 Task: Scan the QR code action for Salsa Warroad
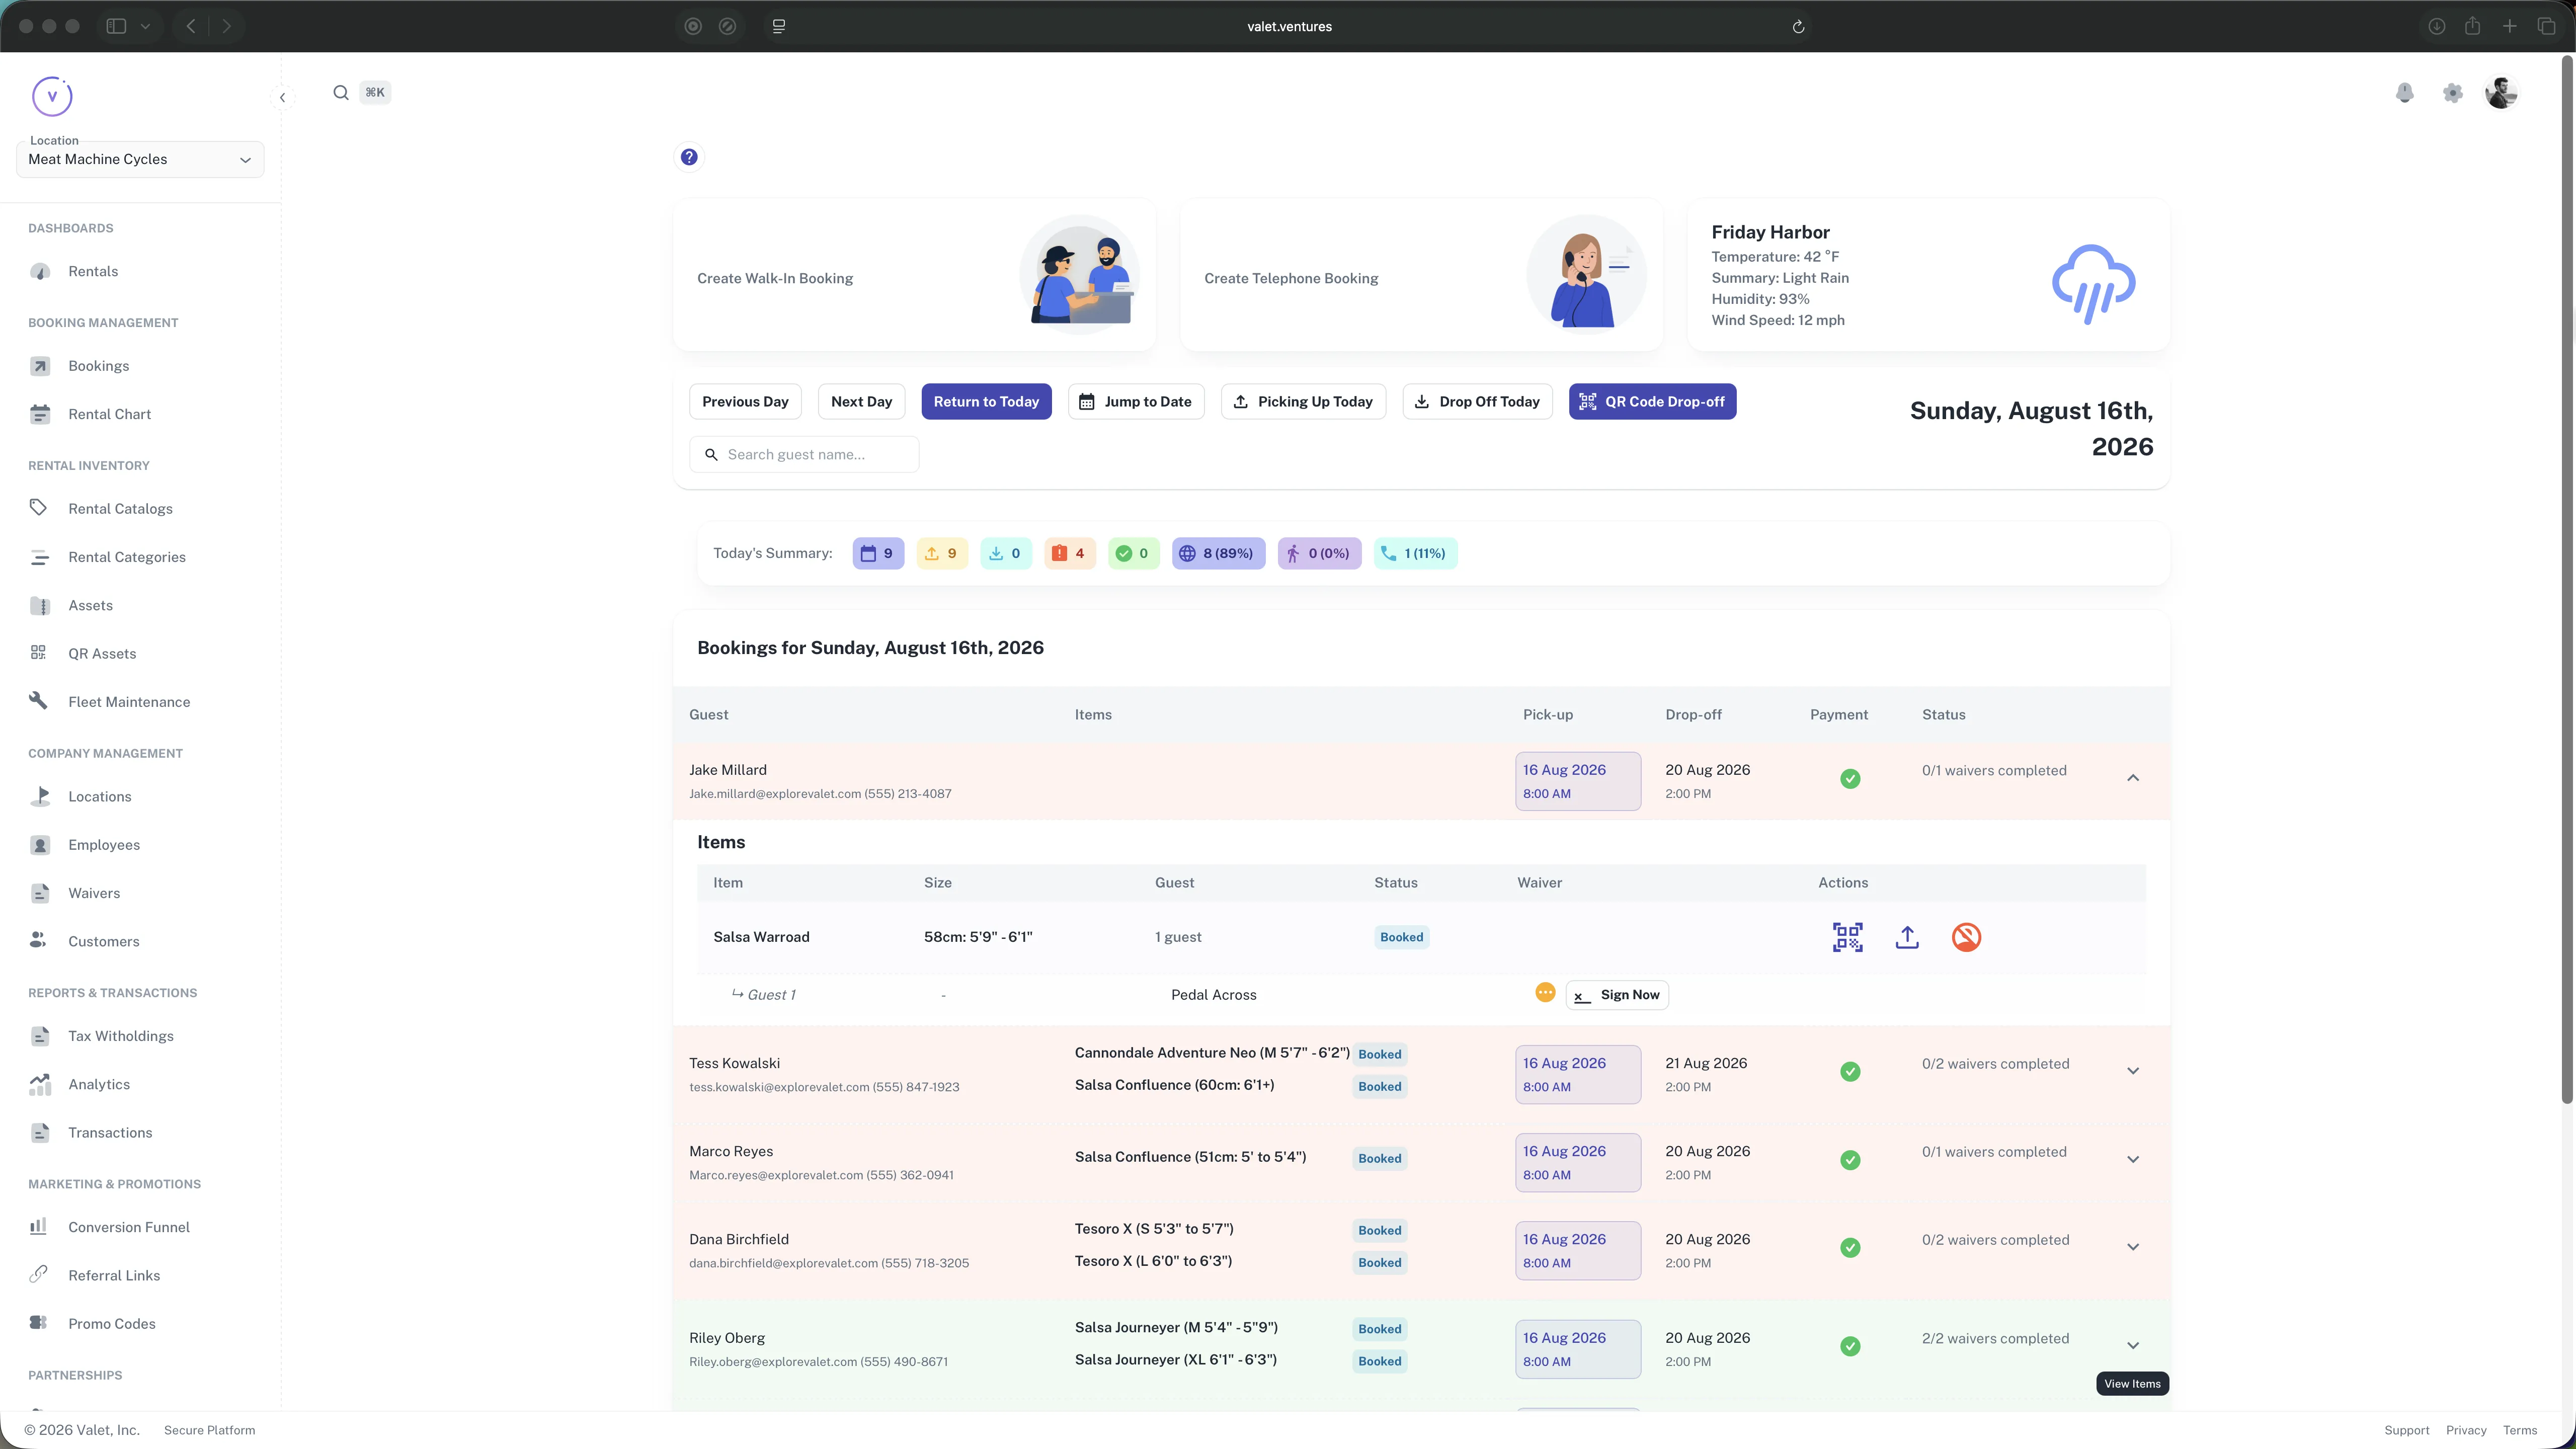[x=1846, y=936]
